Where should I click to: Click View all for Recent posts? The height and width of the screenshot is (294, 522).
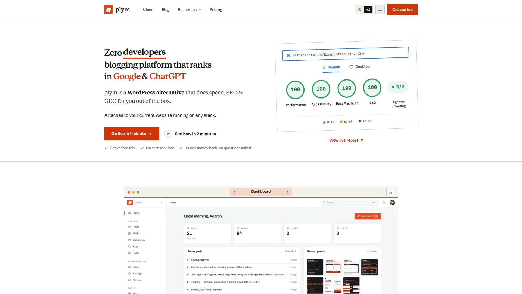(x=291, y=251)
